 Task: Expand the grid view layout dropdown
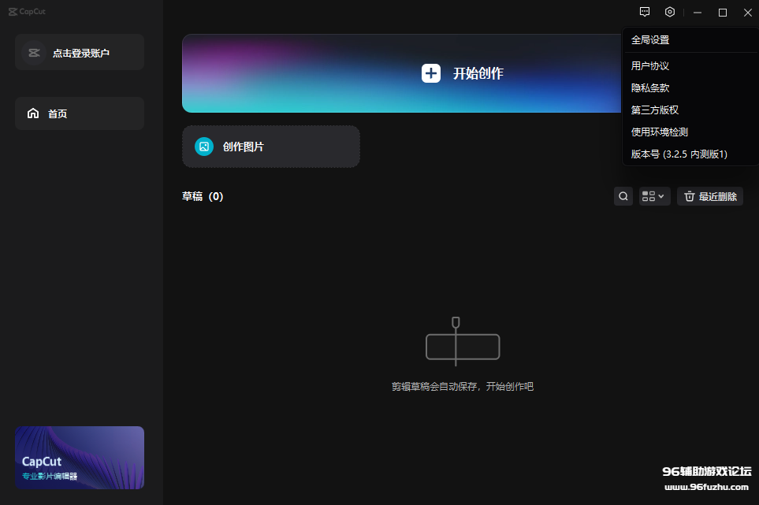654,196
